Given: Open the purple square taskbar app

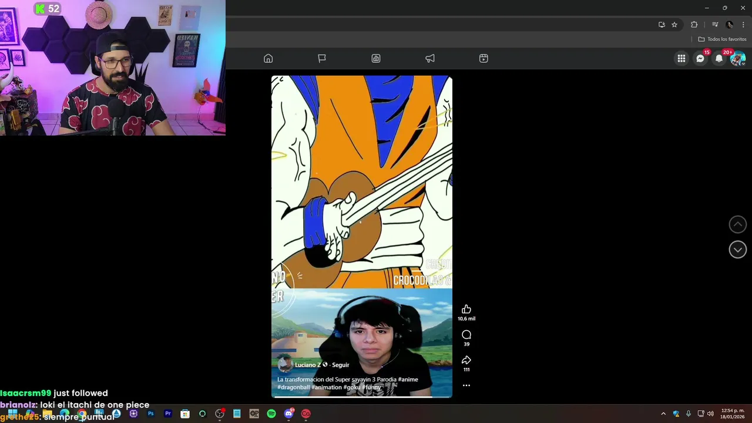Looking at the screenshot, I should 133,414.
